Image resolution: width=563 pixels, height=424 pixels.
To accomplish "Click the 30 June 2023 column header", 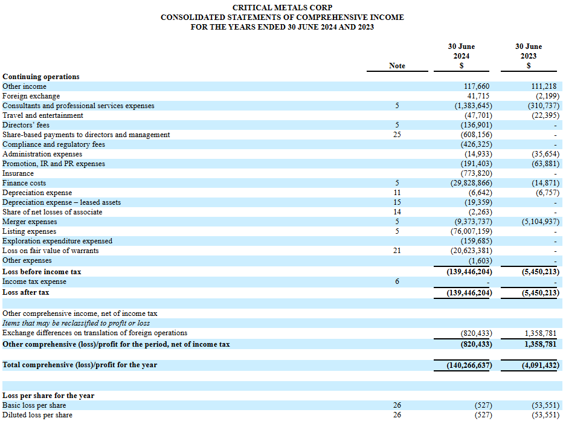I will coord(528,56).
